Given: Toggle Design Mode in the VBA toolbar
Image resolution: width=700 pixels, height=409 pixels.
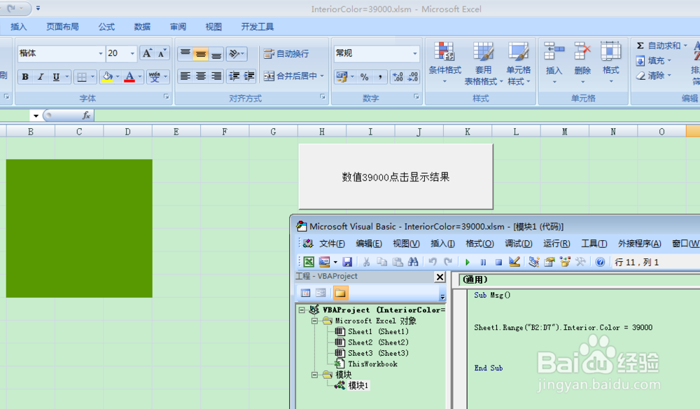Looking at the screenshot, I should (514, 262).
